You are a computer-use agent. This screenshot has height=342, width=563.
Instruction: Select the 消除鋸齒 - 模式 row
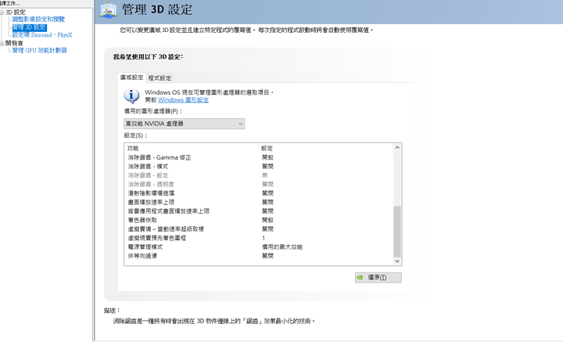pos(259,167)
